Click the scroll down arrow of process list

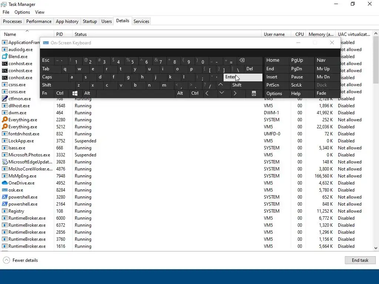[376, 248]
